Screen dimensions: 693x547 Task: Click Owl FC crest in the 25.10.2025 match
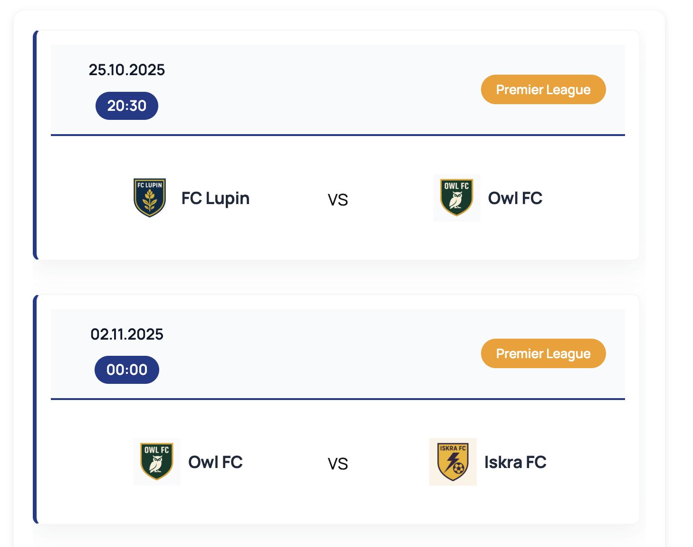[456, 198]
